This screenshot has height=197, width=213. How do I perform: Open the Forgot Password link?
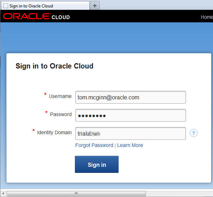94,145
